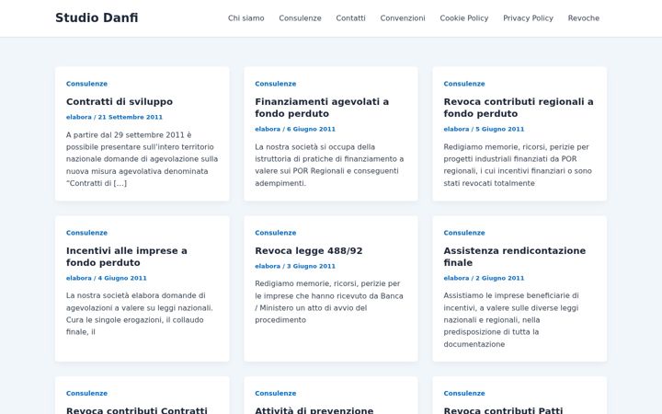Select Convenzioni in the navigation bar
The width and height of the screenshot is (662, 414).
click(403, 18)
